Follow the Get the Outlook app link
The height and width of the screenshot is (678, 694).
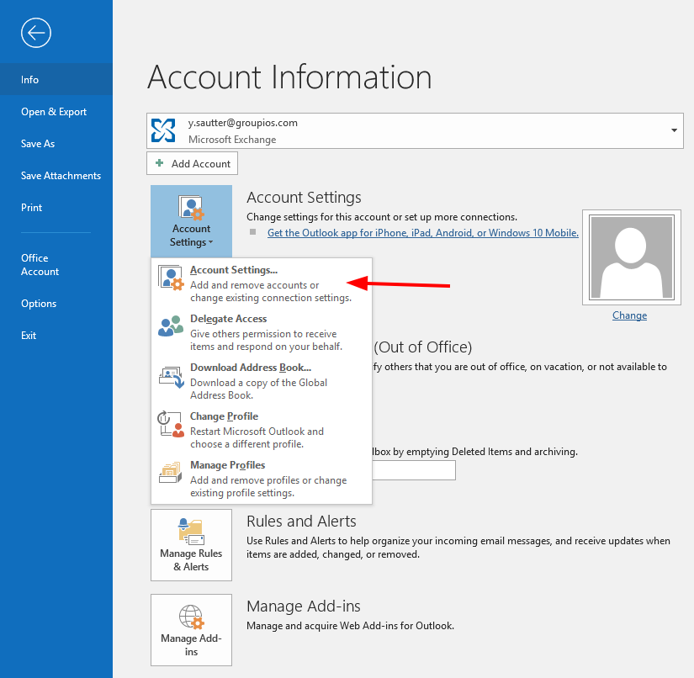coord(422,233)
